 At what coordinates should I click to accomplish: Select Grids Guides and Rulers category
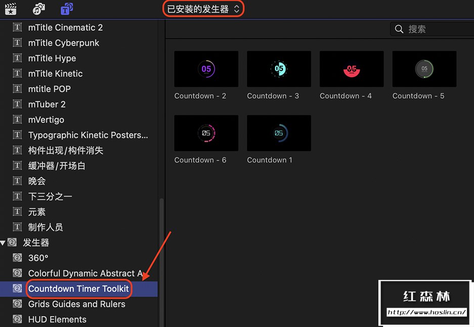coord(76,304)
